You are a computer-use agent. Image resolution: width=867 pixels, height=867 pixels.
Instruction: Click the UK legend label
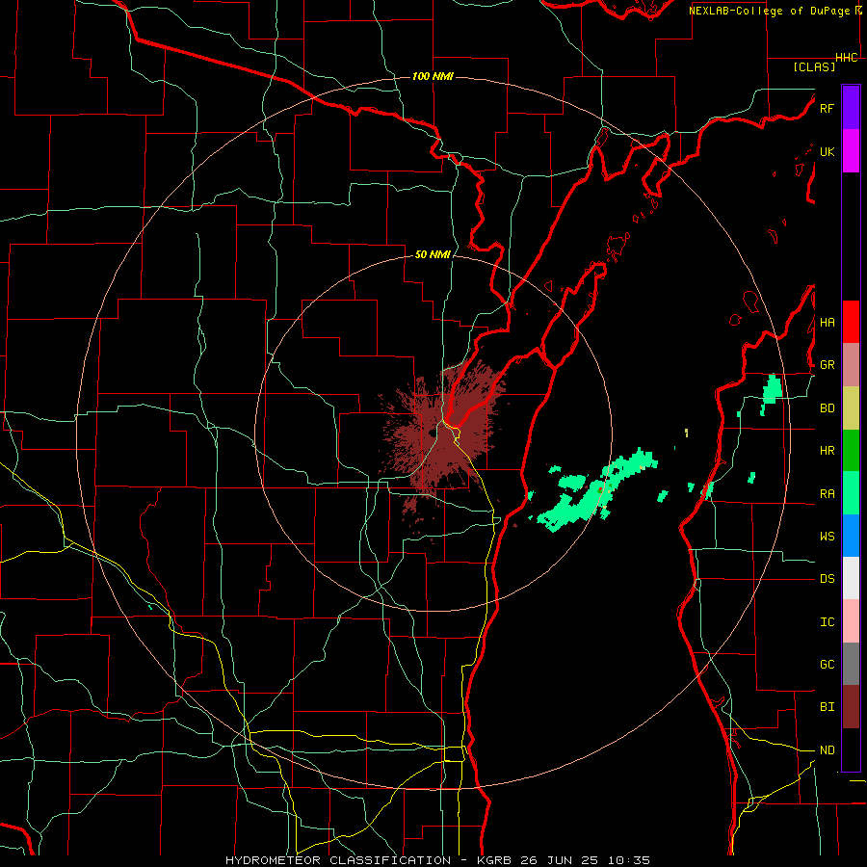(827, 151)
